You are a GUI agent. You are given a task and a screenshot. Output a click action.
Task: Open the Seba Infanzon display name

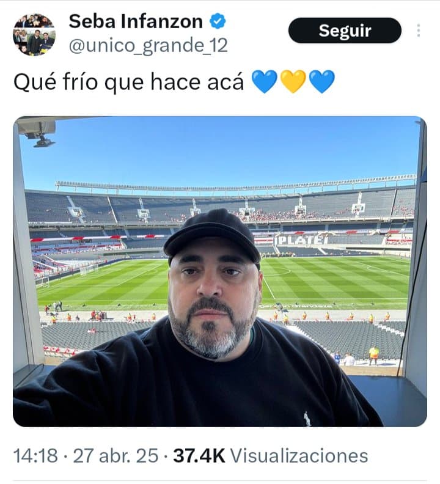pos(136,21)
